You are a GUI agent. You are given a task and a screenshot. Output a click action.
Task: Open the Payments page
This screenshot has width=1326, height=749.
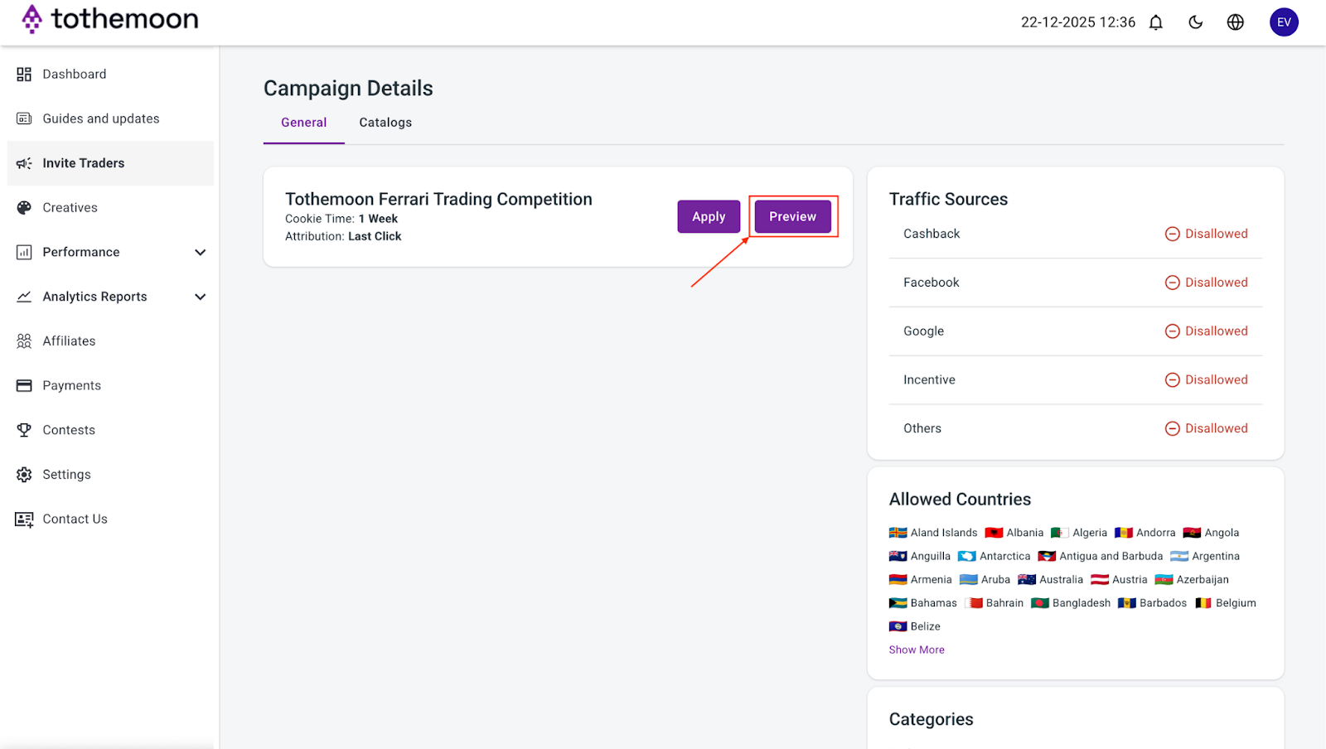pos(110,385)
